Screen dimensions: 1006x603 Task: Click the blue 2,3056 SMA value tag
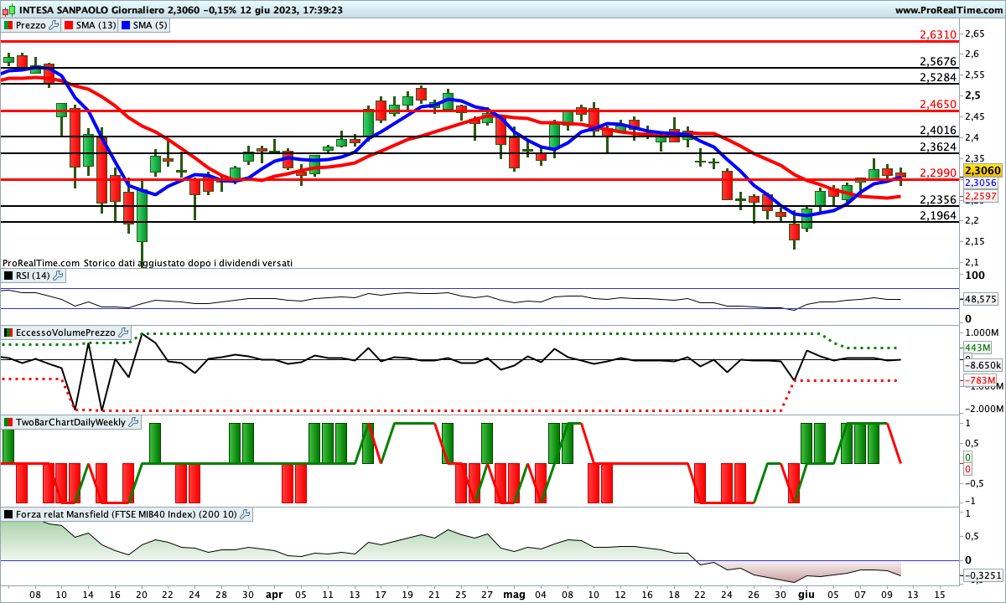pos(981,183)
